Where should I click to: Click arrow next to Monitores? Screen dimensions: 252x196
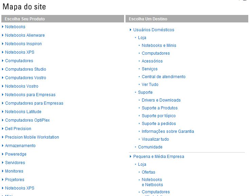(x=3, y=171)
